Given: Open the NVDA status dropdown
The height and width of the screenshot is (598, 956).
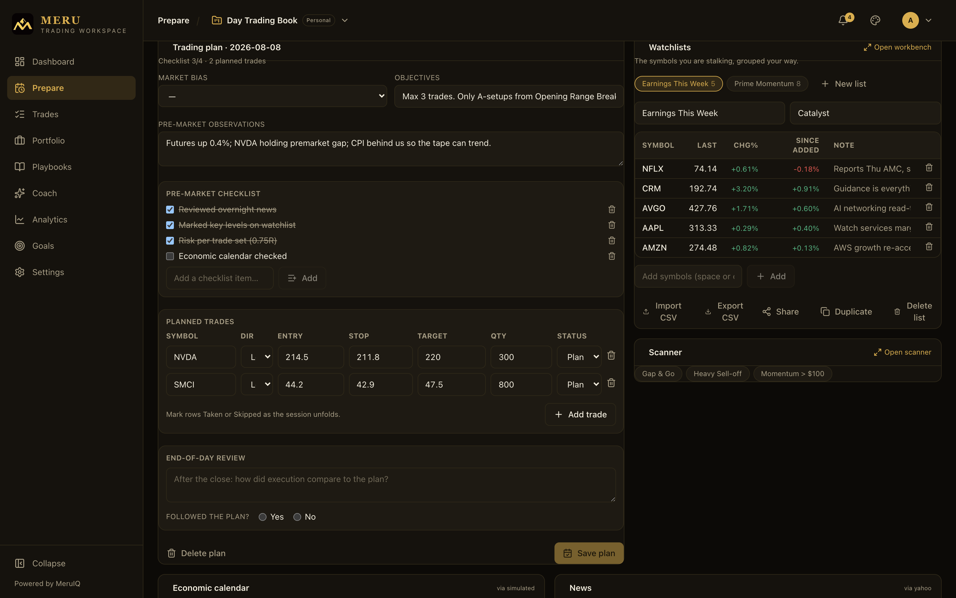Looking at the screenshot, I should tap(579, 357).
